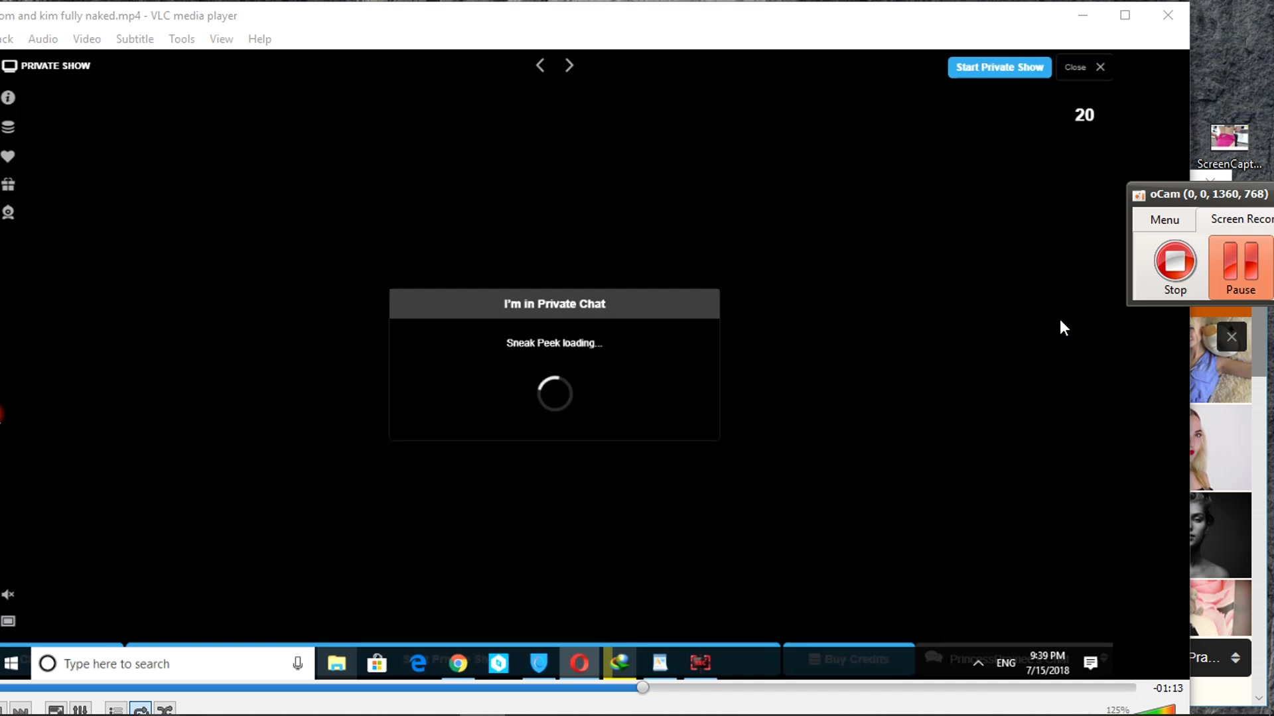Open the Pra... sort dropdown selector
This screenshot has height=716, width=1274.
[1235, 658]
